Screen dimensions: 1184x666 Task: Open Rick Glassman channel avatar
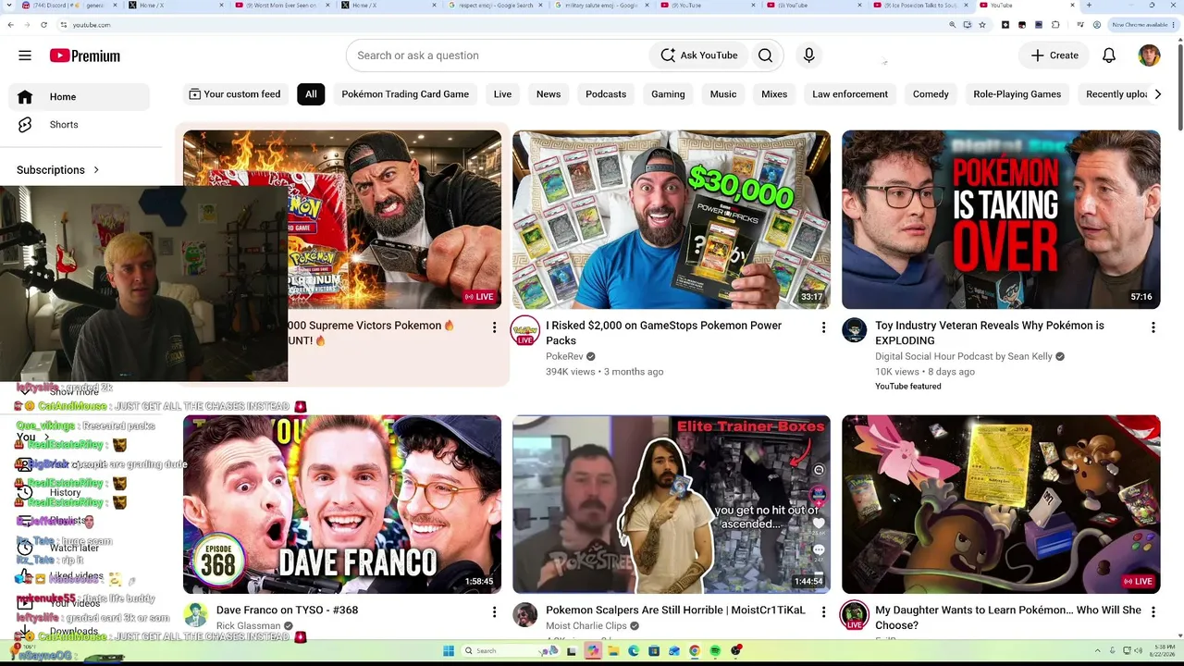point(195,615)
